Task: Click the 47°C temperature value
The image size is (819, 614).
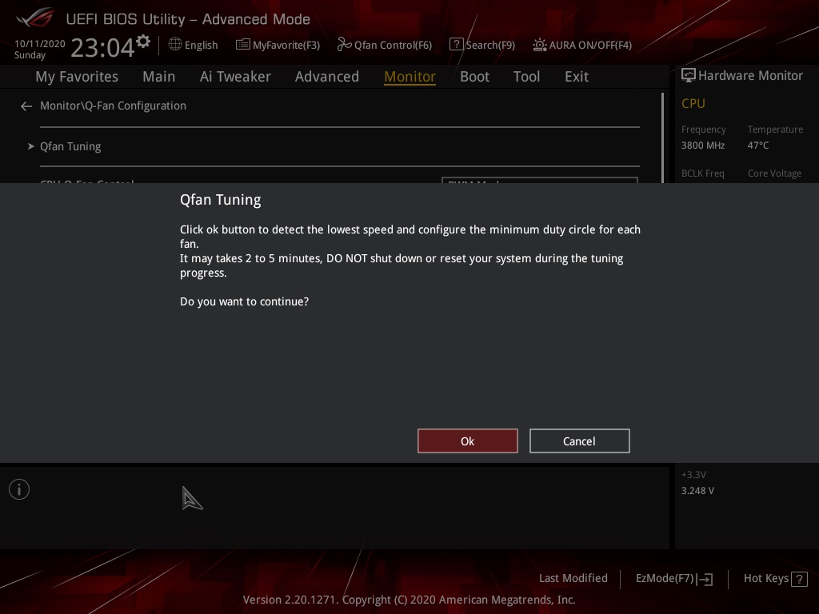Action: [758, 146]
